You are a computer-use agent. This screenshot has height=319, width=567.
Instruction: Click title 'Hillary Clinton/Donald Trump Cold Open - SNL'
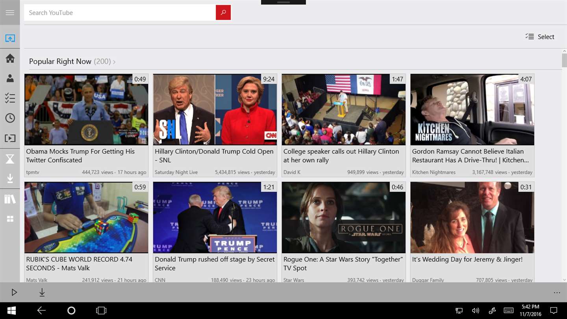[214, 156]
